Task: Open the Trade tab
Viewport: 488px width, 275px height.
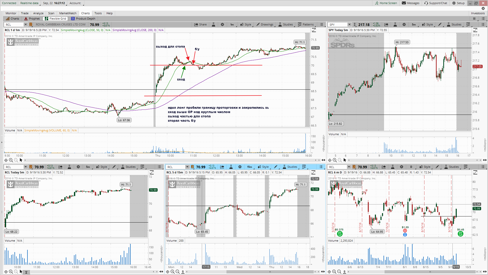Action: (25, 13)
